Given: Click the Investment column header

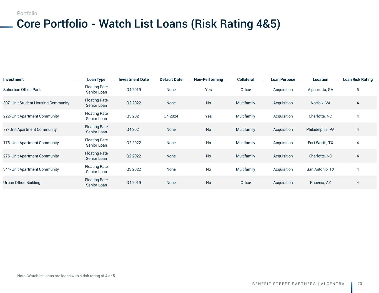Looking at the screenshot, I should point(13,79).
